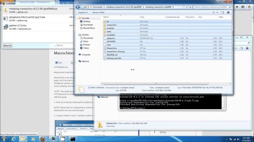
Task: Change view icon in zip window toolbar
Action: [x=214, y=12]
